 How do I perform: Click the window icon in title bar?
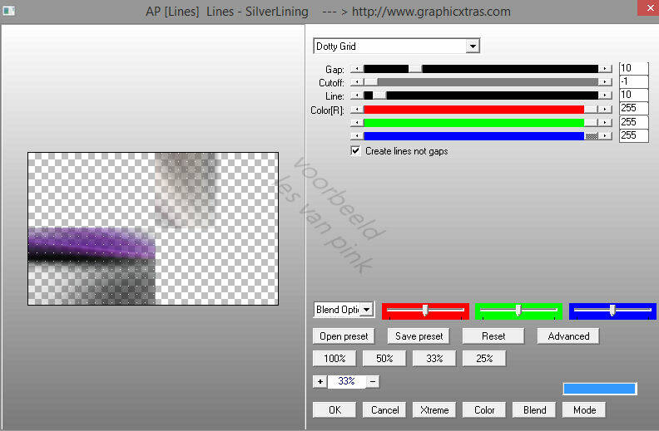(x=9, y=11)
